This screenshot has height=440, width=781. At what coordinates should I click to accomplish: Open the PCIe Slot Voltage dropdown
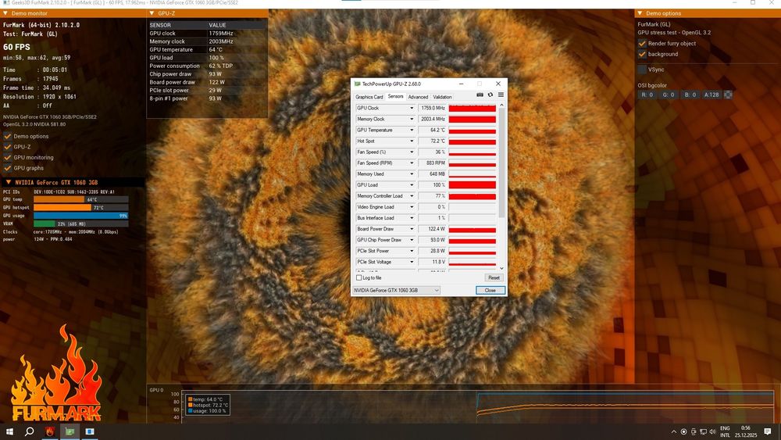pyautogui.click(x=412, y=262)
